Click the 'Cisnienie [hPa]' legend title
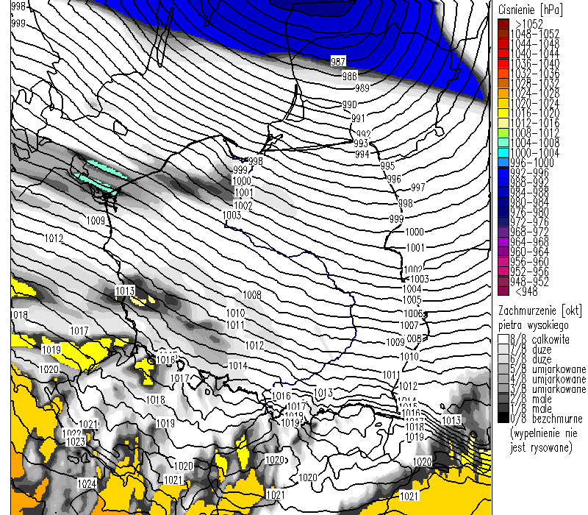588x515 pixels. click(530, 10)
